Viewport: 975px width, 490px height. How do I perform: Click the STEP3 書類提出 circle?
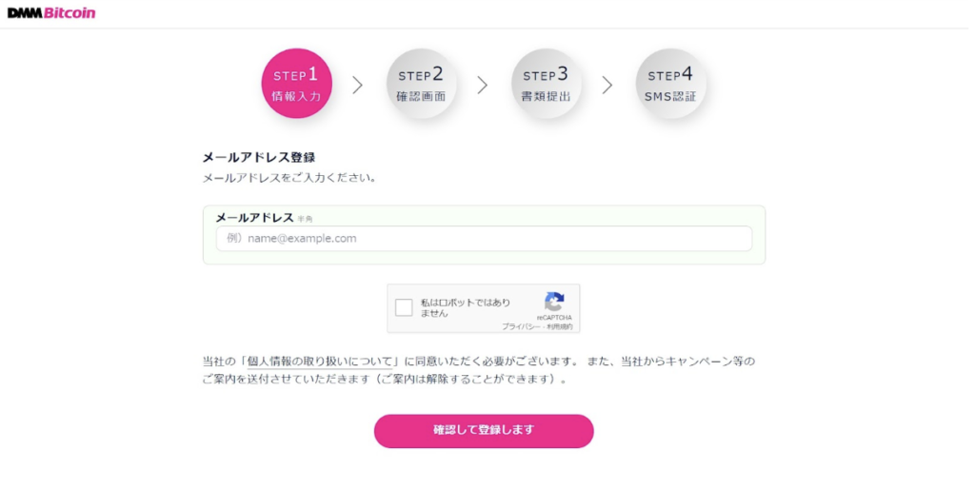pyautogui.click(x=546, y=84)
